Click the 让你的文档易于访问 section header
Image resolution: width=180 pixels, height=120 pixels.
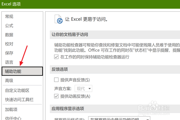tap(70, 34)
